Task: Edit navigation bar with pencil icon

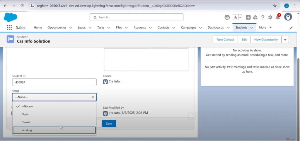Action: [x=291, y=28]
